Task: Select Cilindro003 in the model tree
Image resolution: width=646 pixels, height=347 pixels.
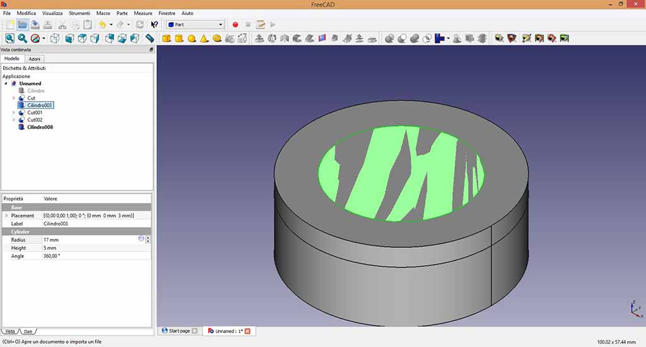Action: [40, 105]
